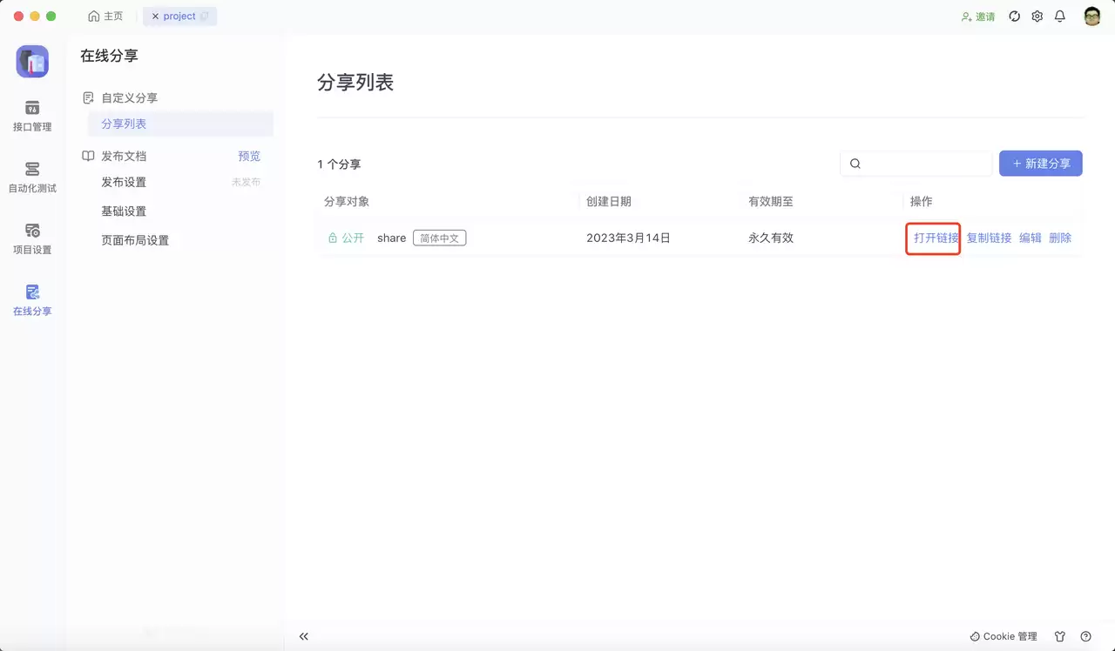
Task: Click the 发布文档 section header
Action: pyautogui.click(x=114, y=157)
